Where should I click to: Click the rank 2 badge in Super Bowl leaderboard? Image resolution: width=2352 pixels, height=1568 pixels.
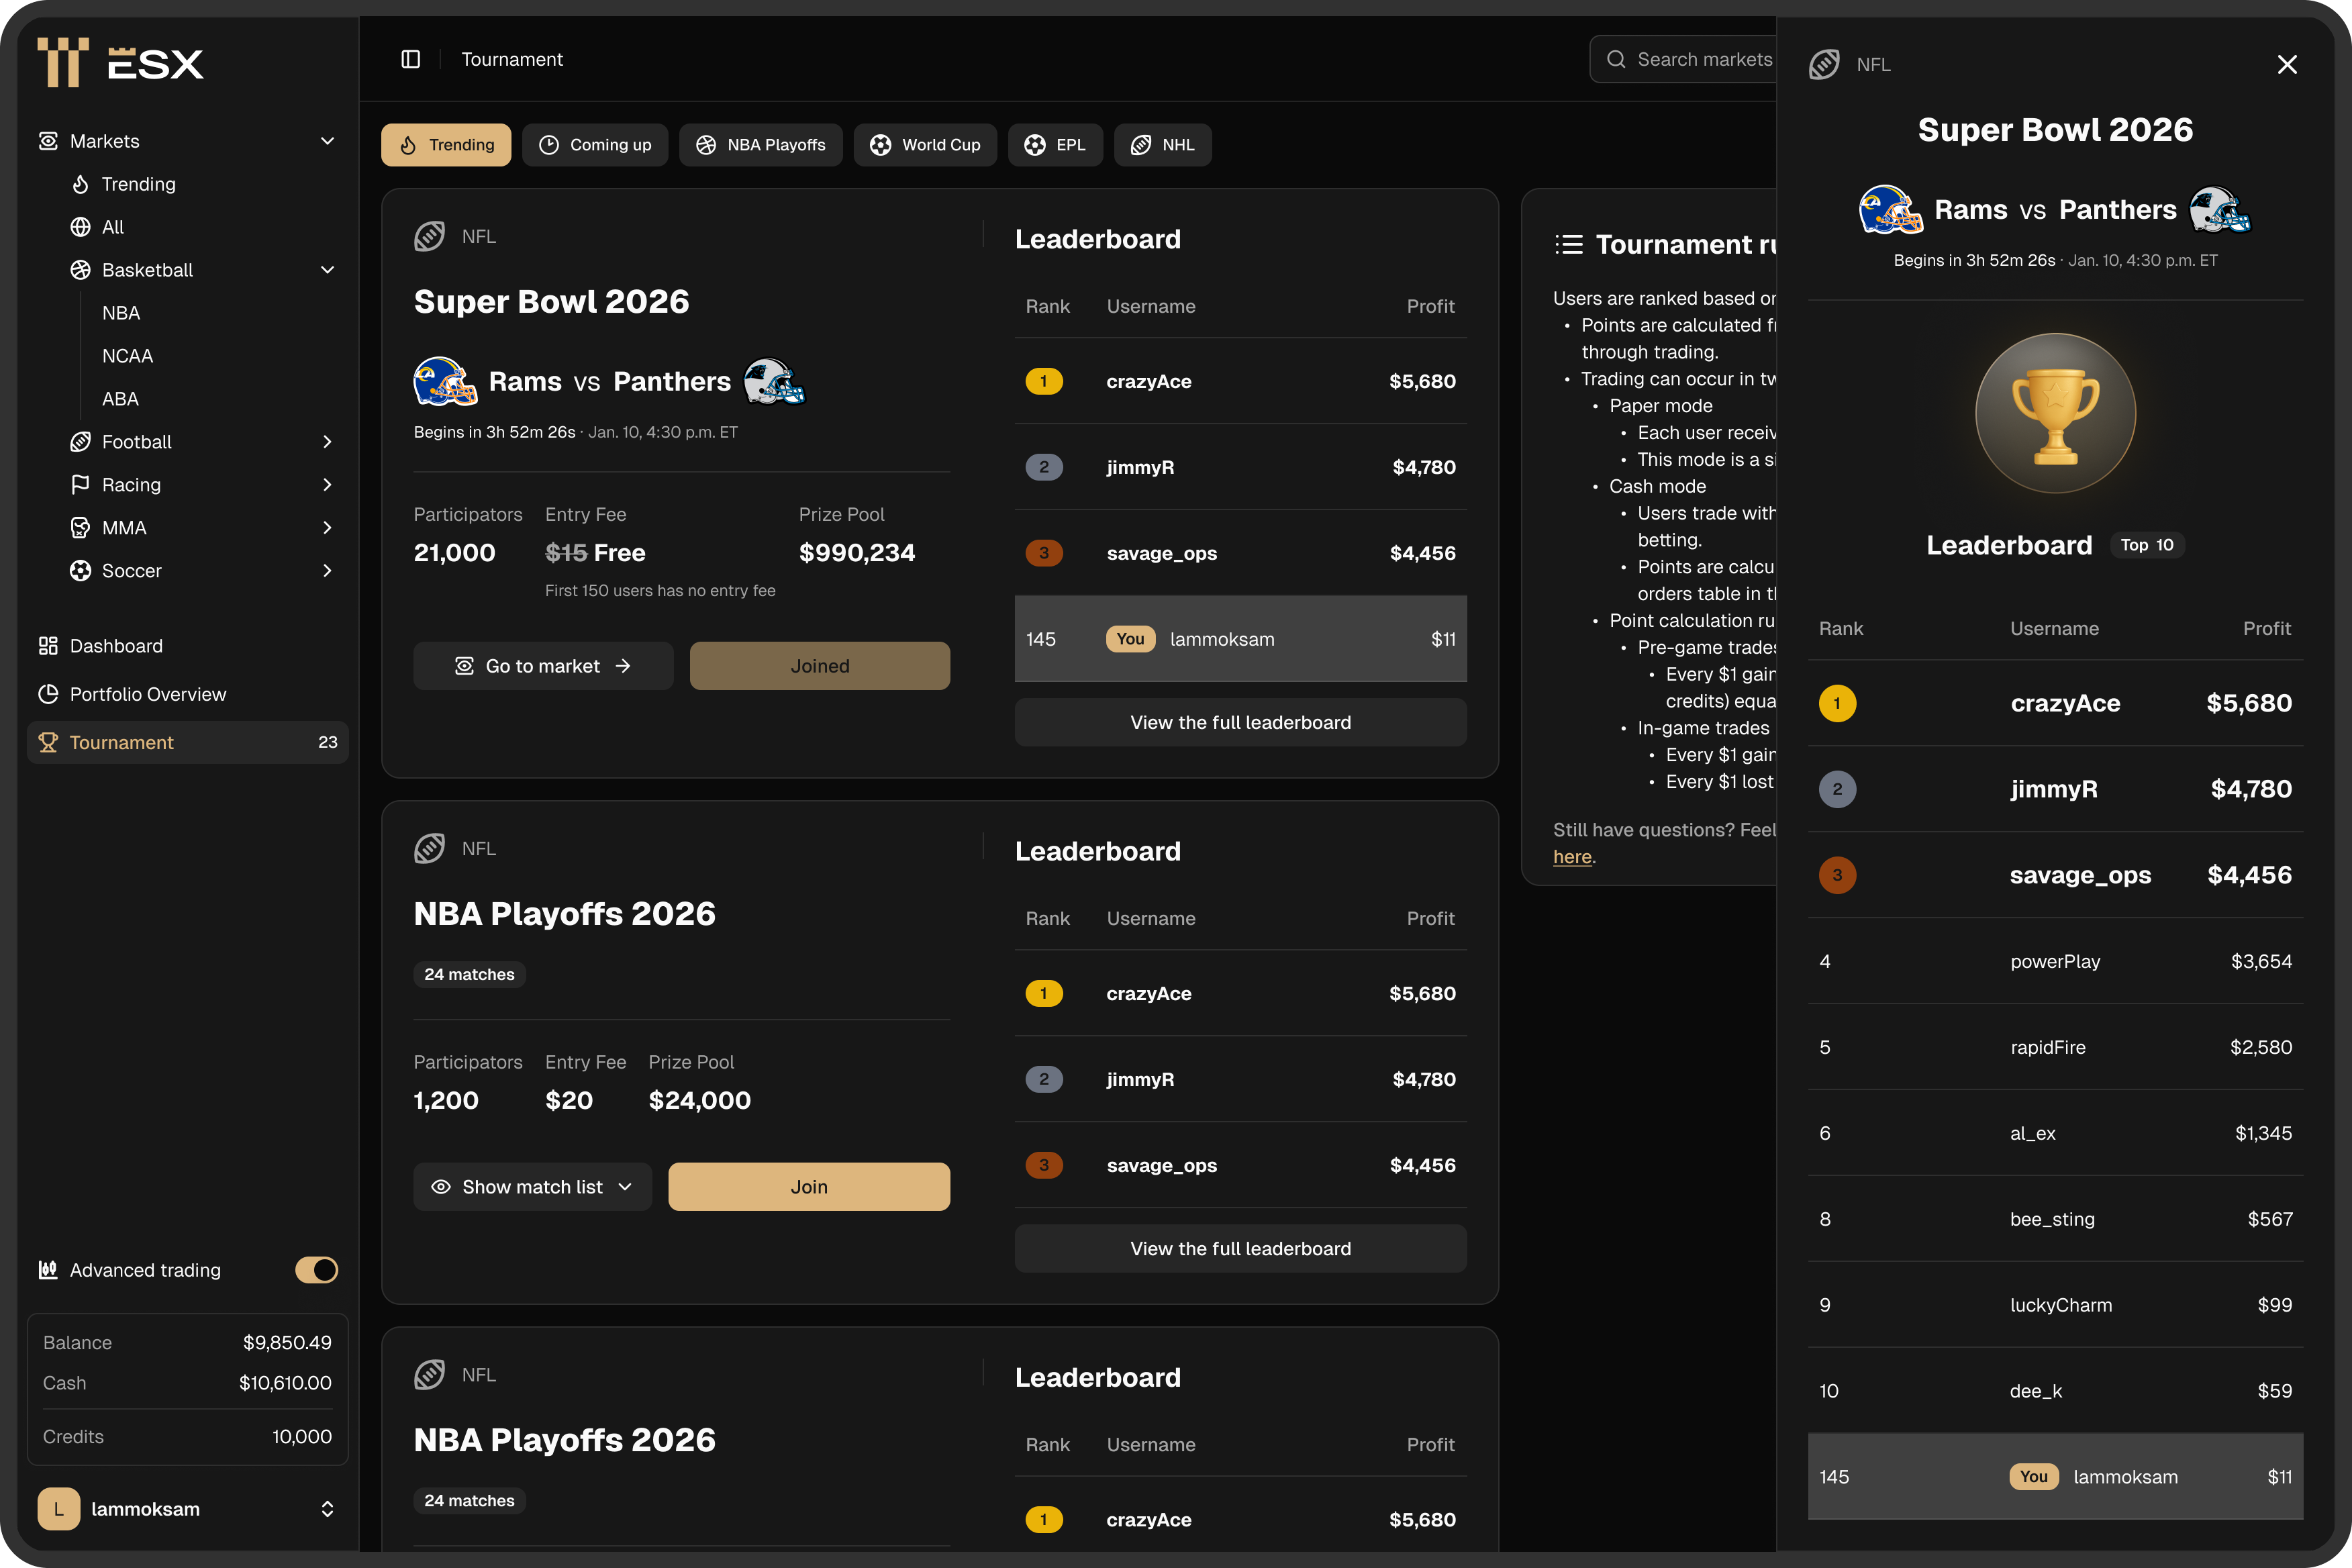[x=1044, y=467]
